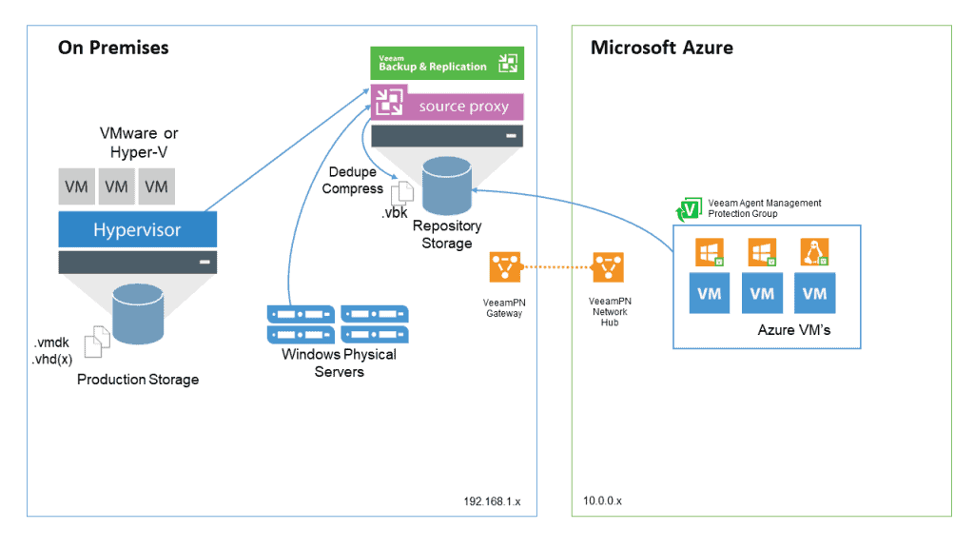Click the bottom-left Windows physical server icon
Viewport: 974px width, 548px height.
(301, 335)
